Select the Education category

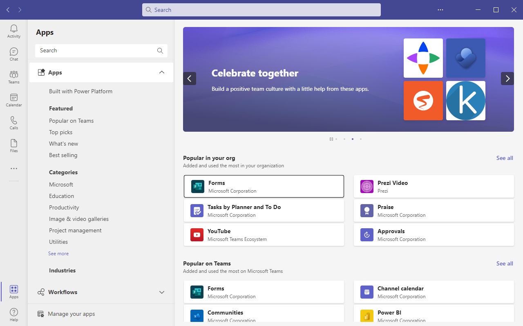point(62,196)
